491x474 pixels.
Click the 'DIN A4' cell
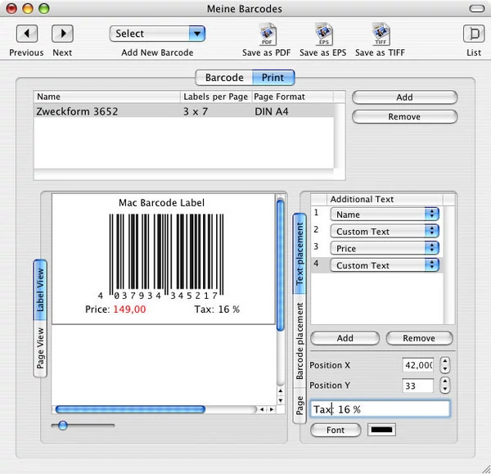[272, 111]
